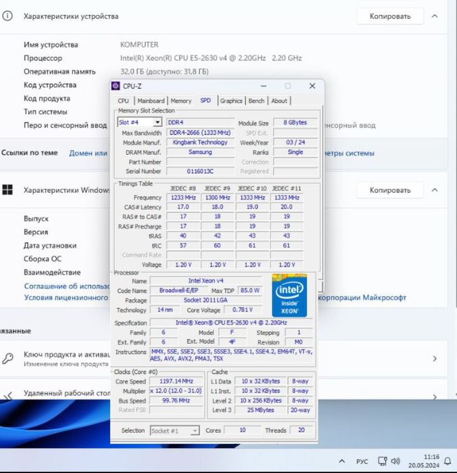The height and width of the screenshot is (473, 457).
Task: Click the Ranks Single value
Action: pos(295,152)
